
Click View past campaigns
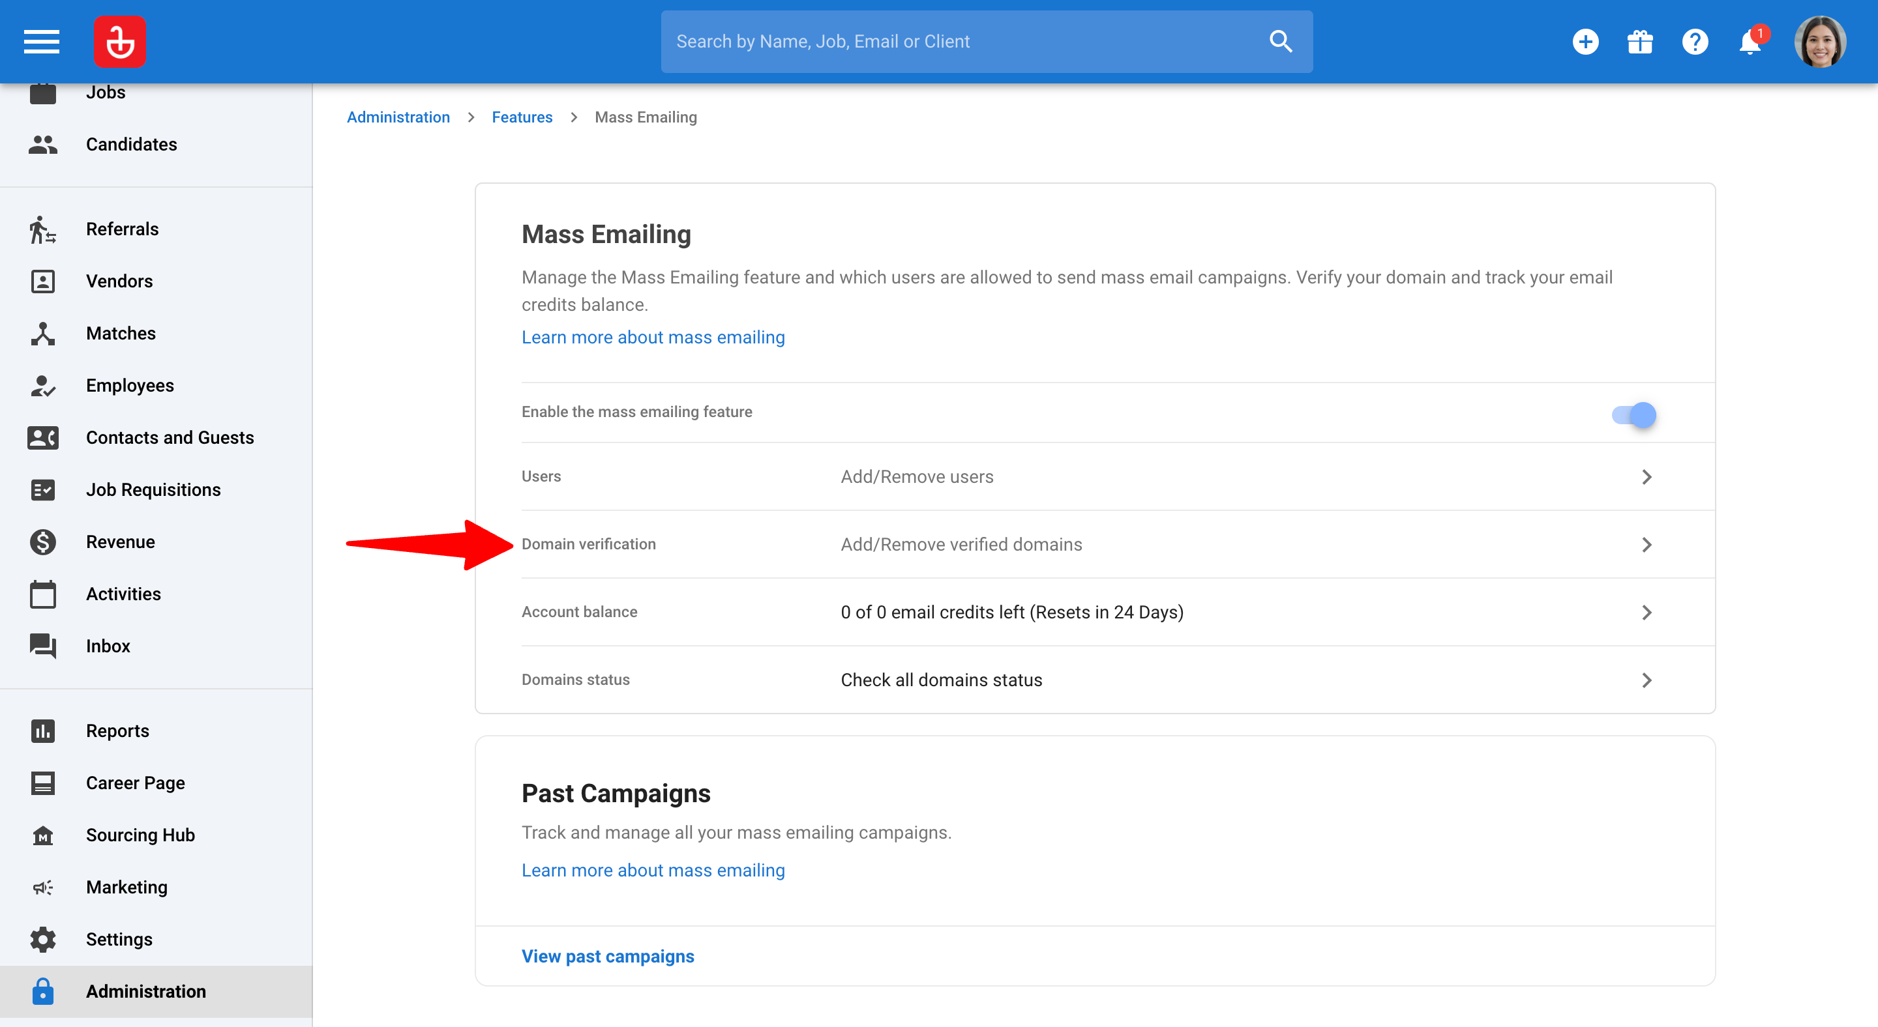pyautogui.click(x=608, y=957)
